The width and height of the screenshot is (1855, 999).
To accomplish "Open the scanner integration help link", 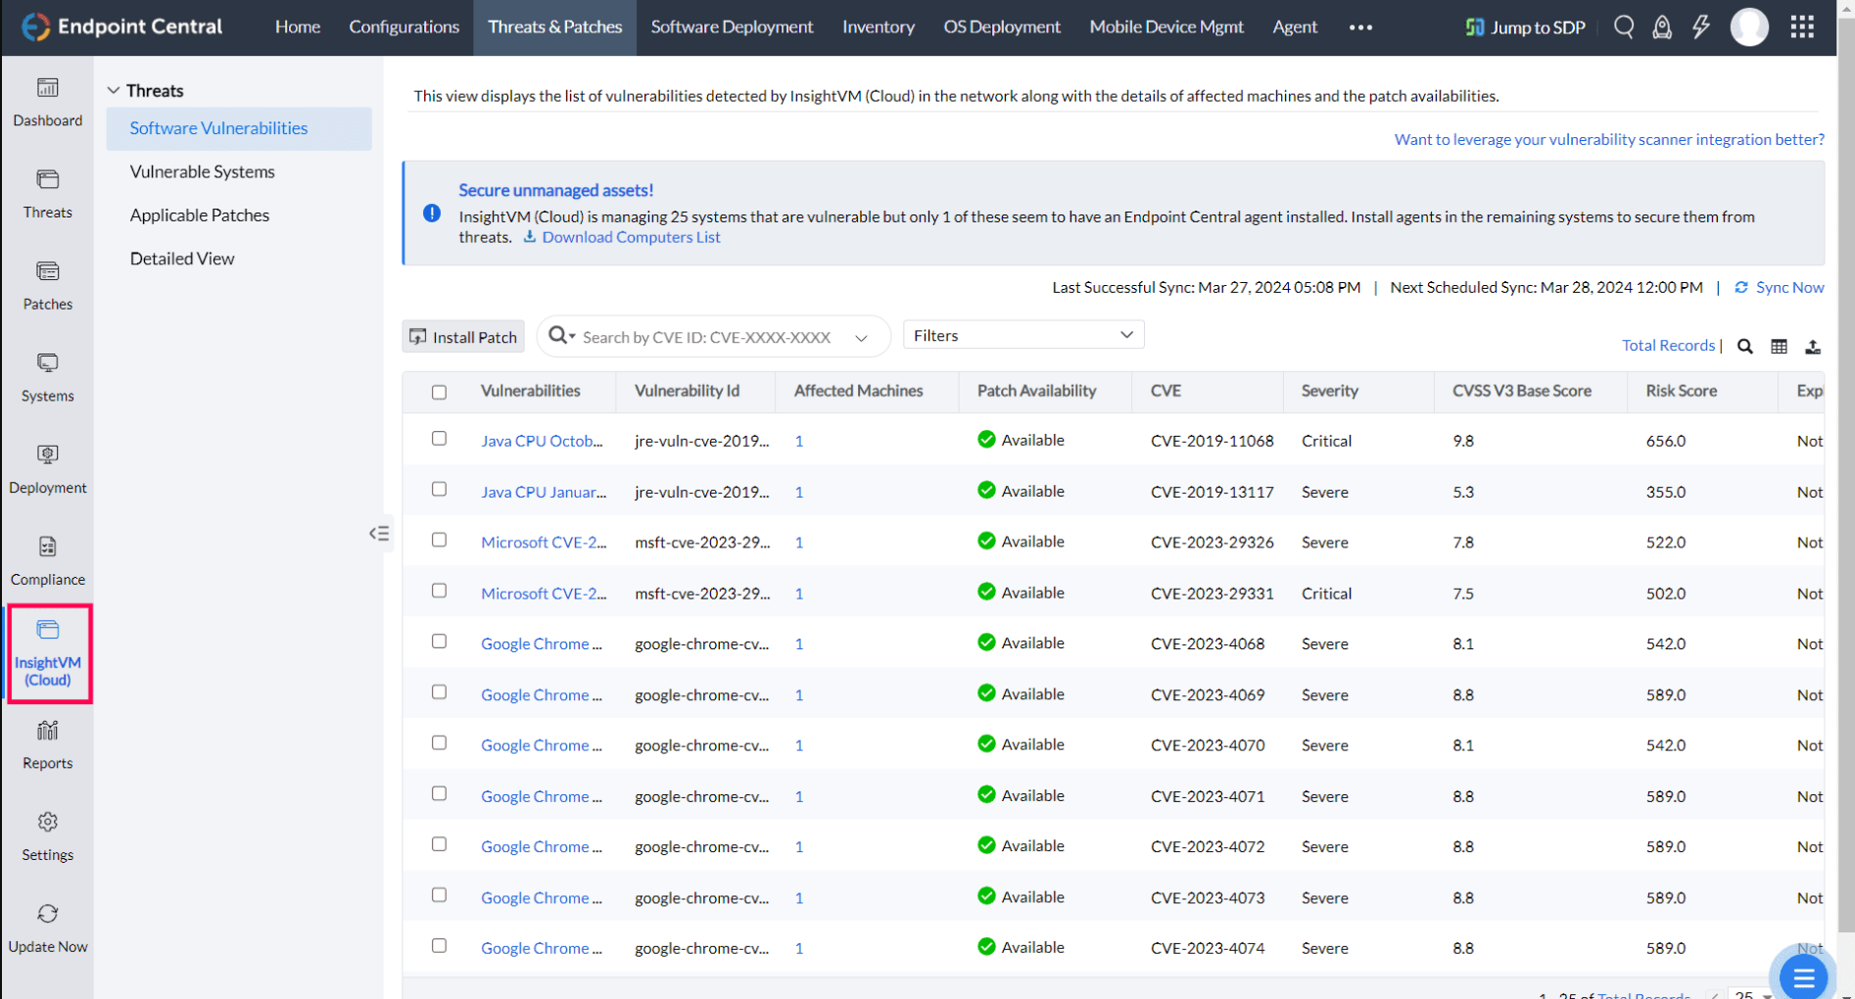I will click(1609, 139).
